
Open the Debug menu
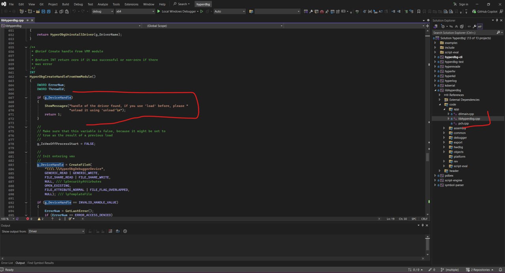78,4
